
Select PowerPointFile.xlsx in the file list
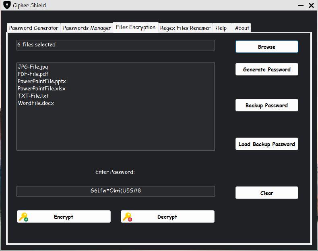pos(41,89)
